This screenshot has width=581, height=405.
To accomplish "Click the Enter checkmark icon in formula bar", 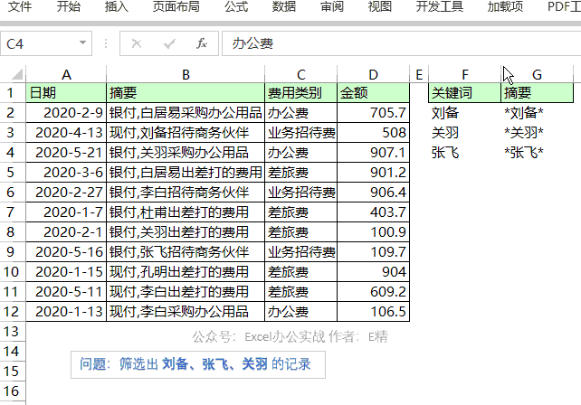I will click(x=169, y=43).
